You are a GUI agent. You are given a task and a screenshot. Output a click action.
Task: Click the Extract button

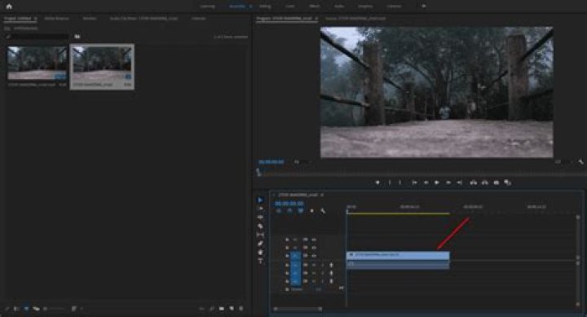[485, 183]
